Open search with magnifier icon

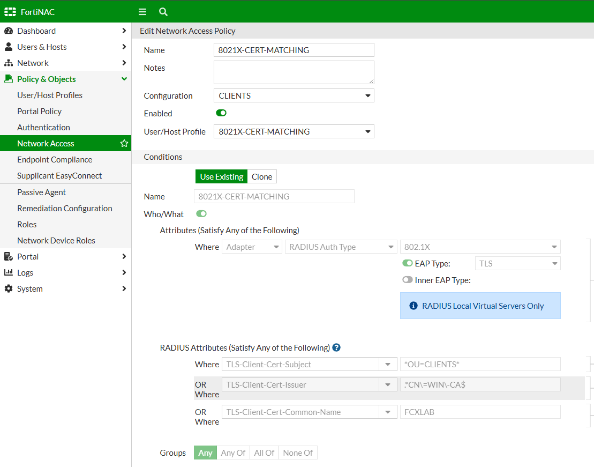(163, 12)
